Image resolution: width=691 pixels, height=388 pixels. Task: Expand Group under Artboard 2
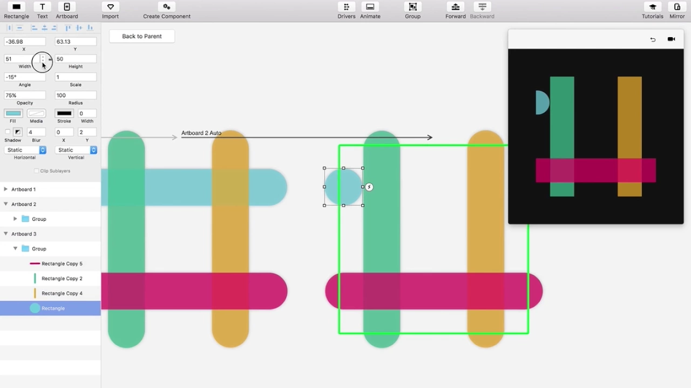15,219
